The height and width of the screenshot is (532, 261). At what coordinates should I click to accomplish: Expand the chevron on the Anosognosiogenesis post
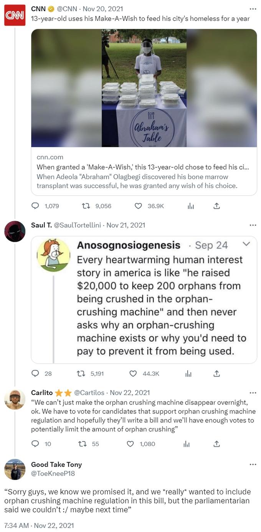coord(246,244)
